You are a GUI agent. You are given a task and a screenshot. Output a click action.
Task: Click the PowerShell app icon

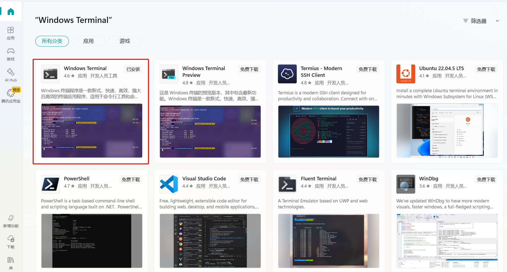pos(50,184)
